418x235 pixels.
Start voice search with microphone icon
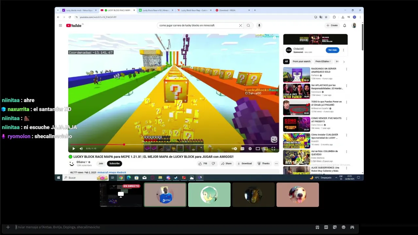259,25
